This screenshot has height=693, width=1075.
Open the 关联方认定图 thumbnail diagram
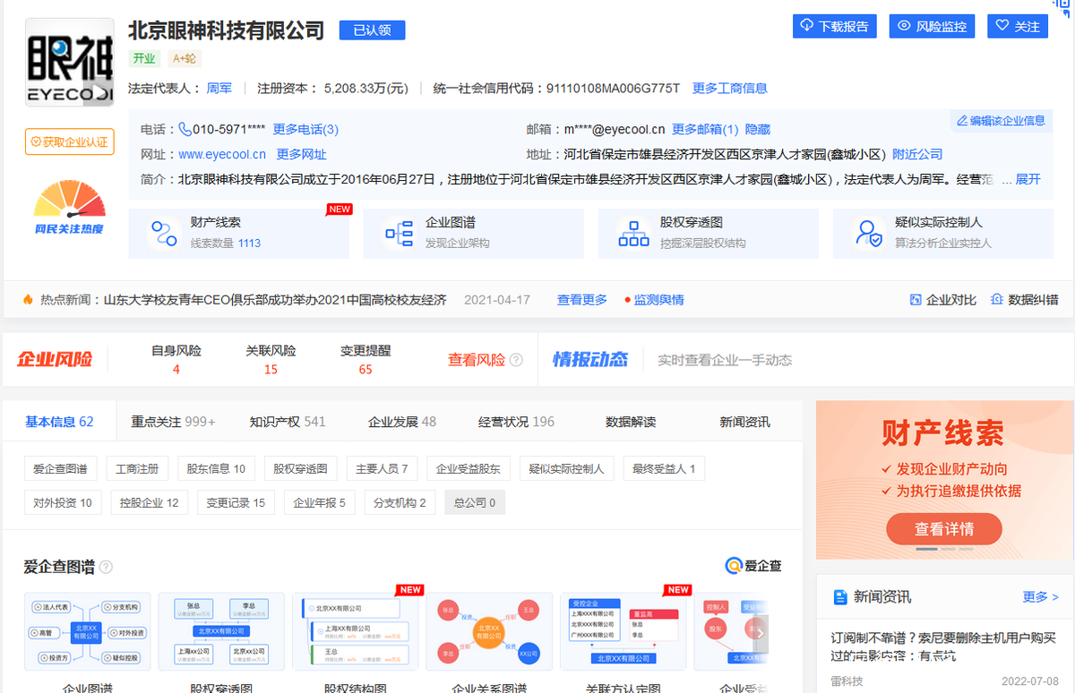[x=623, y=631]
